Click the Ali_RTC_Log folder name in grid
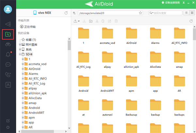196x133 pixels. 83,67
